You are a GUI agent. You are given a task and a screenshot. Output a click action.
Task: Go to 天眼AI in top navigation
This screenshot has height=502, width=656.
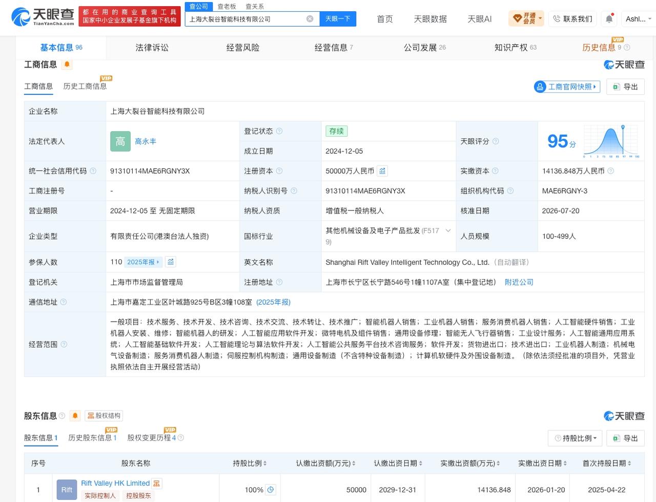click(x=480, y=19)
